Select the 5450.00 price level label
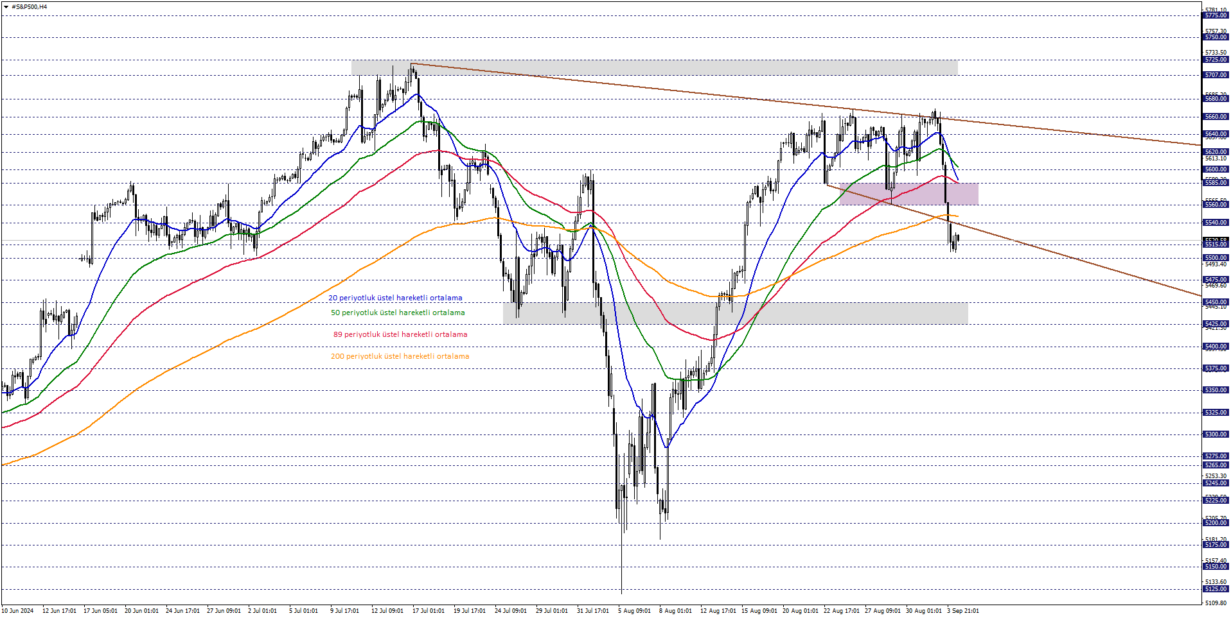Screen dimensions: 1231x618 1216,302
